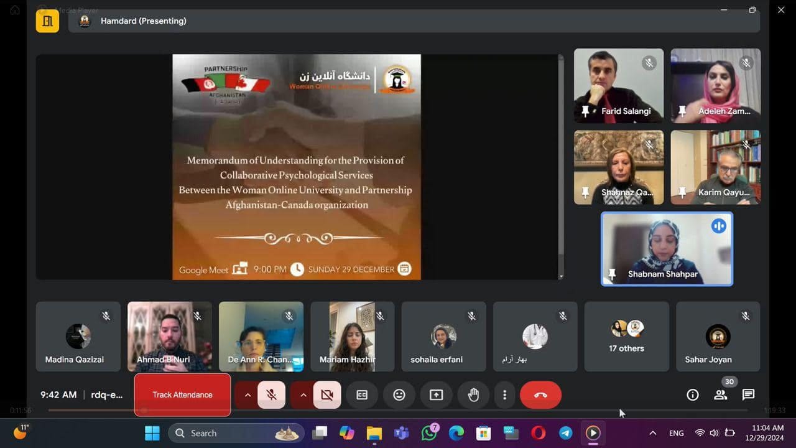
Task: Open Telegram from the Windows taskbar
Action: [x=565, y=433]
